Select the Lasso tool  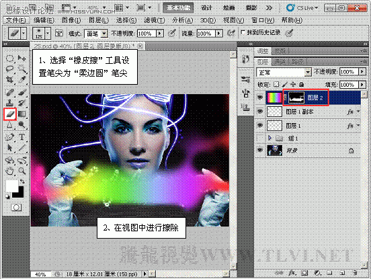pyautogui.click(x=9, y=69)
